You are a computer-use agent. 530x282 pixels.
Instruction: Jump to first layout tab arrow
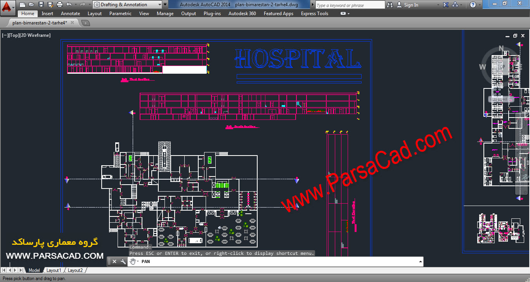click(4, 270)
